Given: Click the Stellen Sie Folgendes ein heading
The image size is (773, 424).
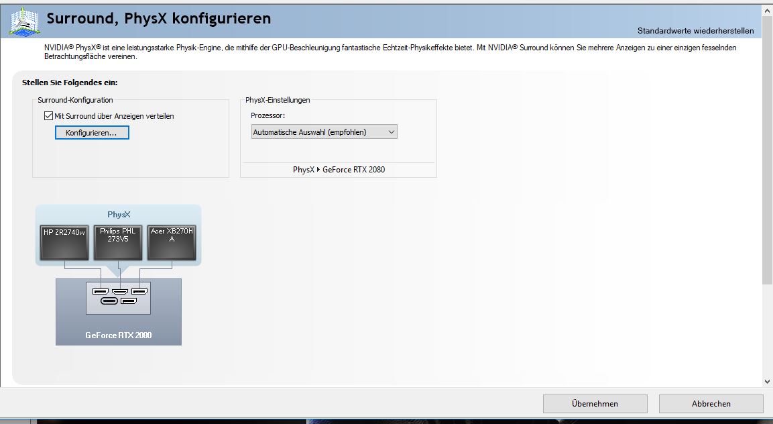Looking at the screenshot, I should coord(70,83).
